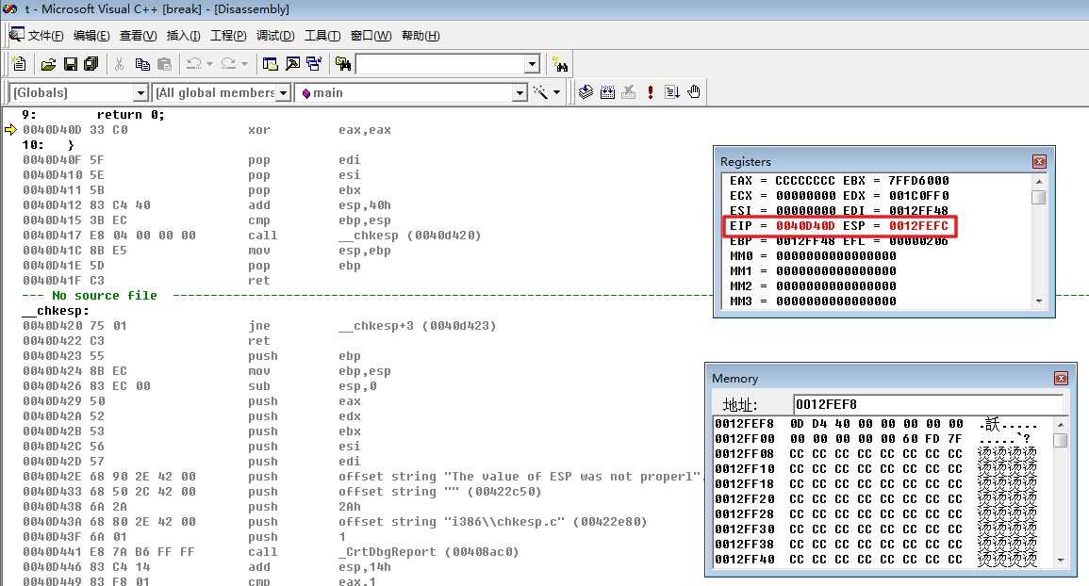Open the 文件(F) menu
The image size is (1089, 586).
tap(46, 36)
